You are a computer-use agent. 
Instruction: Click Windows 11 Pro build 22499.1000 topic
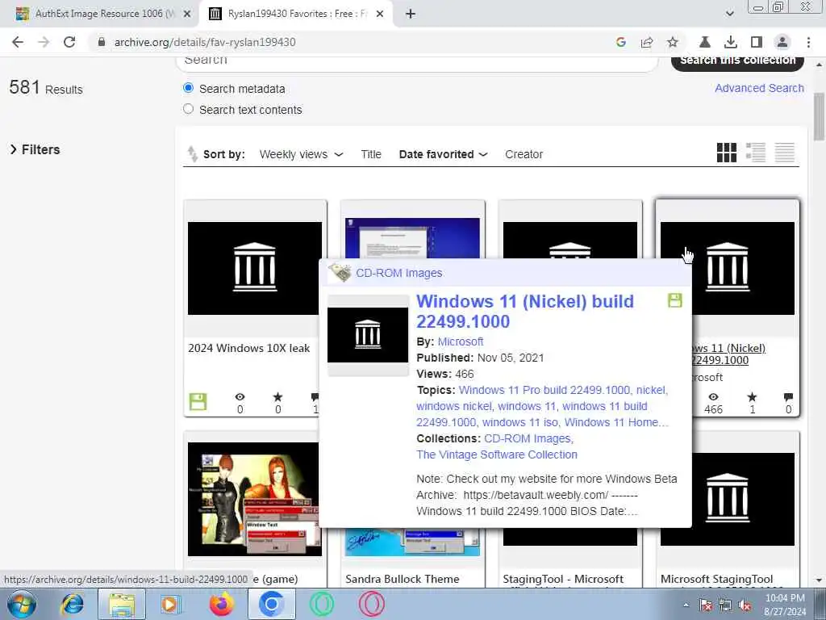[544, 390]
